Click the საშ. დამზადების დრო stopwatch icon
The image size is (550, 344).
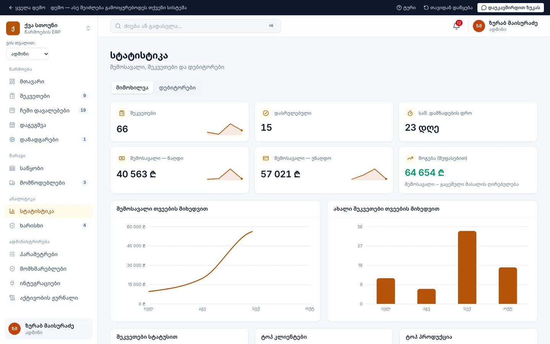[x=410, y=113]
